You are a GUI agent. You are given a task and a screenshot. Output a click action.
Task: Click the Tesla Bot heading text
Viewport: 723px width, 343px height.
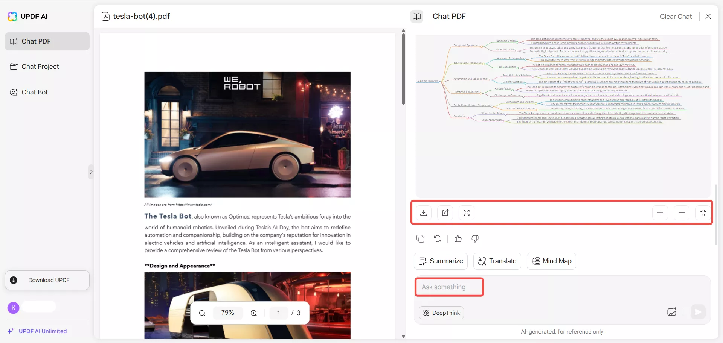[x=168, y=216]
